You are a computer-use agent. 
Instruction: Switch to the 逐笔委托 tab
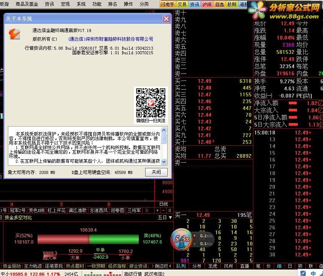(x=54, y=266)
